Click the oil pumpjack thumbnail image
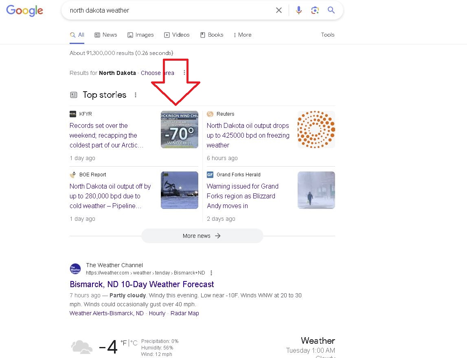This screenshot has width=467, height=358. click(180, 190)
